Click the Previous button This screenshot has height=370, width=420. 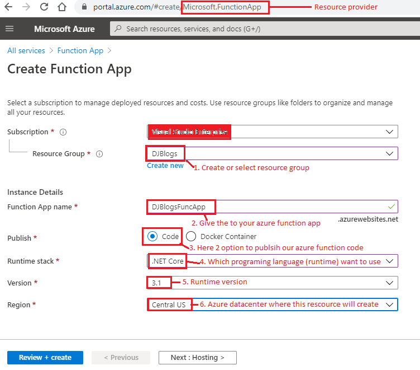click(121, 357)
